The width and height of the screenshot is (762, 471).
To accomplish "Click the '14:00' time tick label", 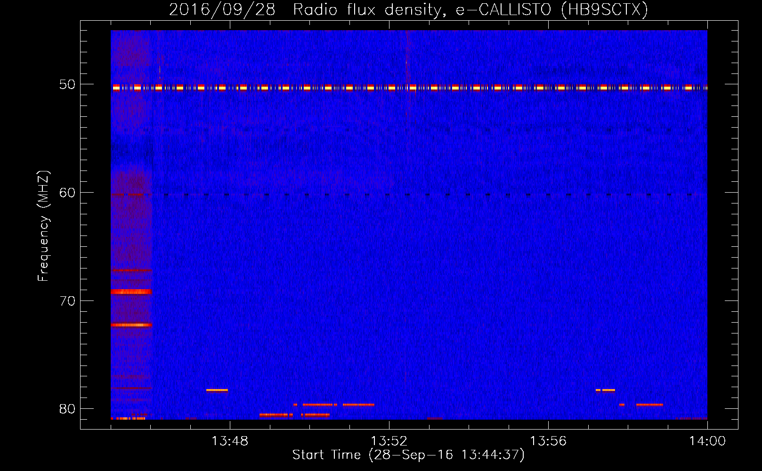I will pyautogui.click(x=707, y=441).
